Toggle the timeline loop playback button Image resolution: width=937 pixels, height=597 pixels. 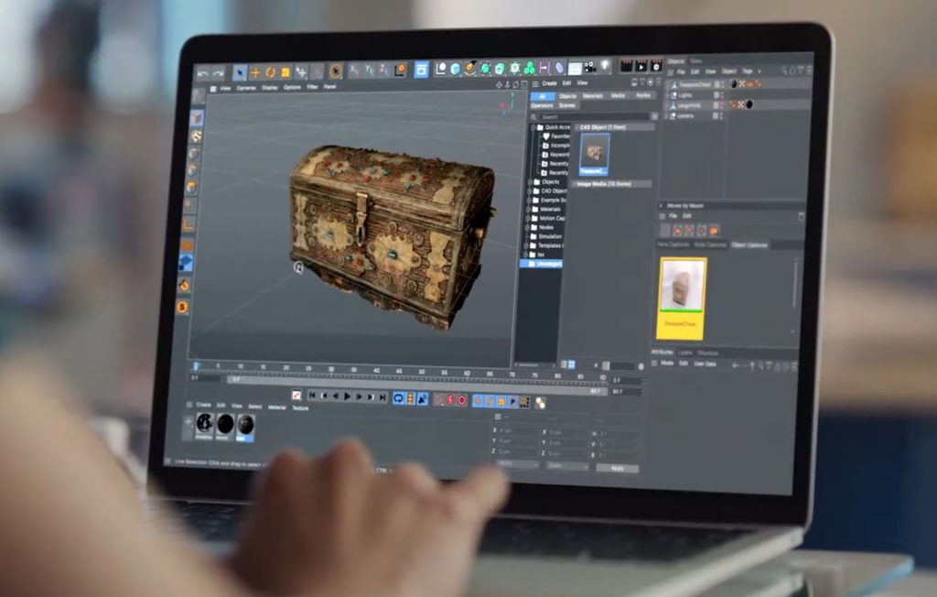click(398, 398)
